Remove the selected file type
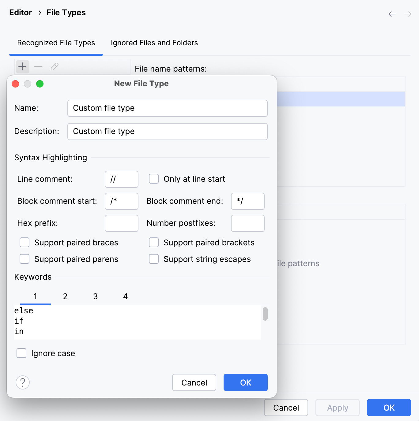The image size is (419, 421). pyautogui.click(x=38, y=67)
